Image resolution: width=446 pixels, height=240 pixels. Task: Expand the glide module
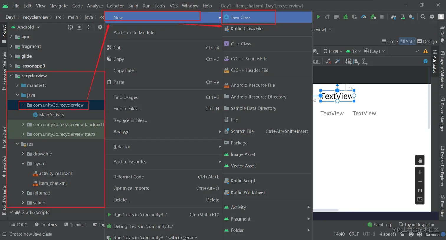11,56
